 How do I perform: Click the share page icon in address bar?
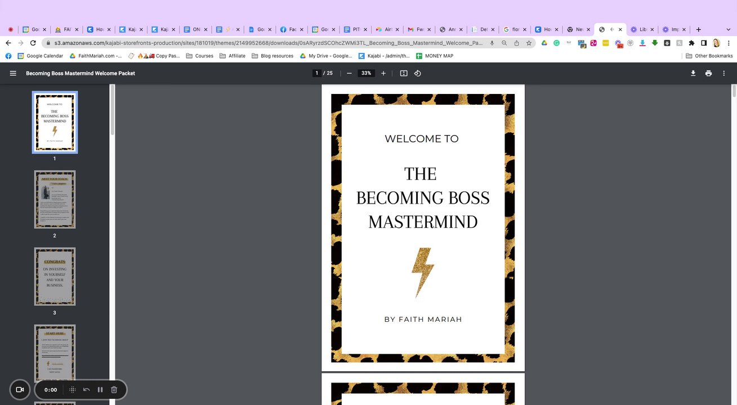(516, 43)
